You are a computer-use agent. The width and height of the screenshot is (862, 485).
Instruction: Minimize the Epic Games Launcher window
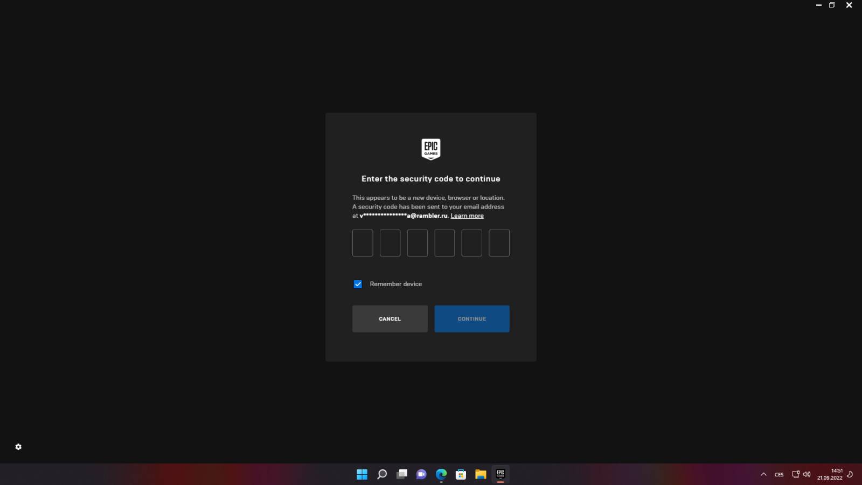[x=819, y=5]
